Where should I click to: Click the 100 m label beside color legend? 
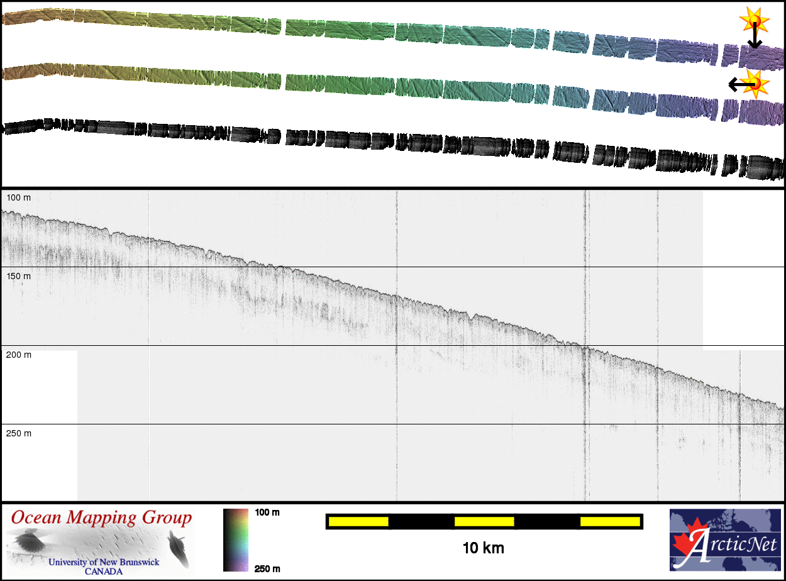point(267,512)
